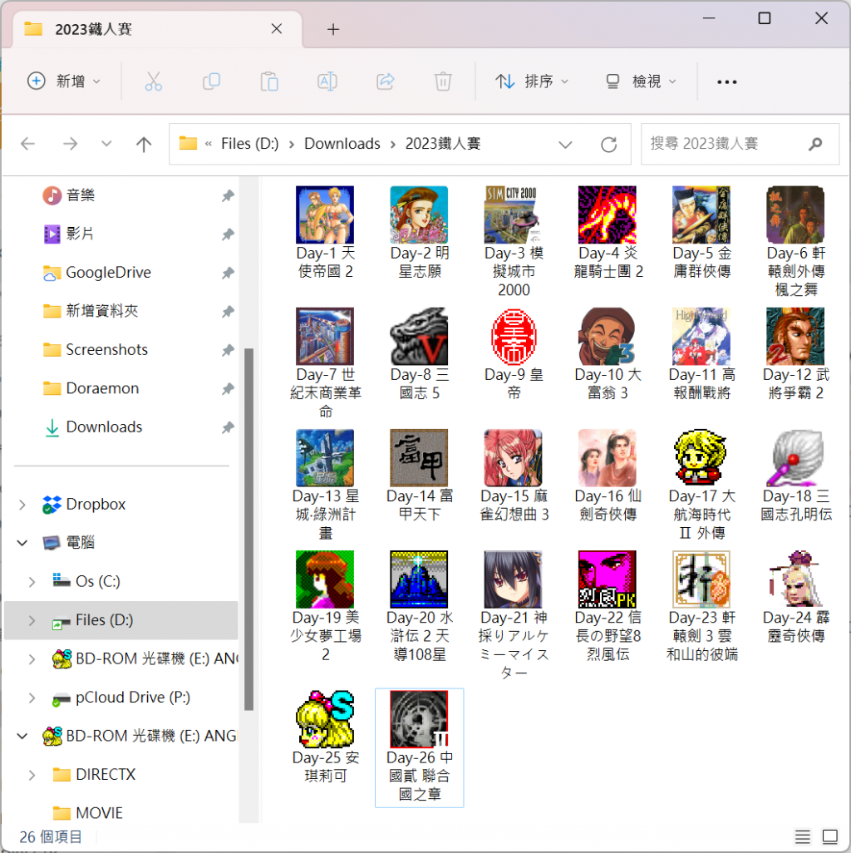This screenshot has width=851, height=853.
Task: Click Downloads in the address breadcrumb
Action: point(342,144)
